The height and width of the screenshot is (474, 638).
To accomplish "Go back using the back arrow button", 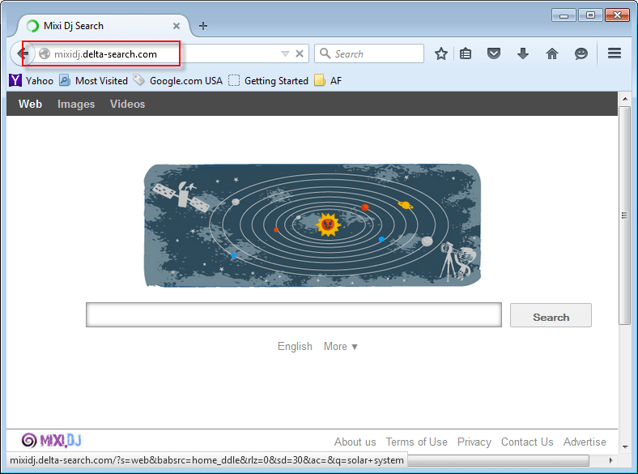I will click(x=21, y=53).
